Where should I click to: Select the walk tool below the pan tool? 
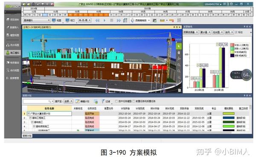(179, 58)
